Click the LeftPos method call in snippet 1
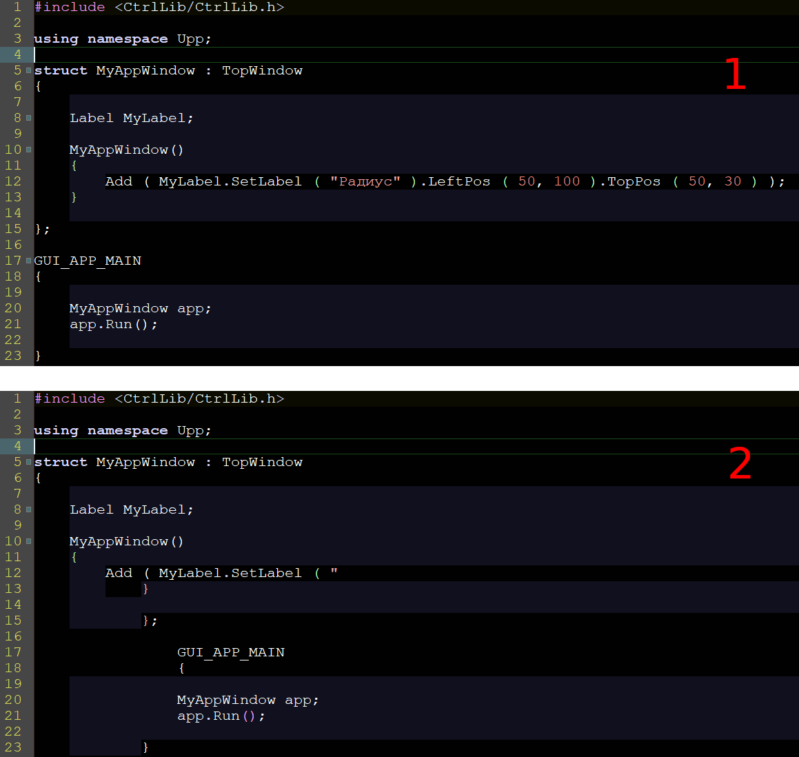 pyautogui.click(x=459, y=181)
